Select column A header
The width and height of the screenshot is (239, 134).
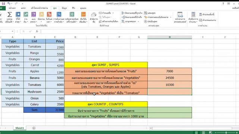pyautogui.click(x=12, y=37)
